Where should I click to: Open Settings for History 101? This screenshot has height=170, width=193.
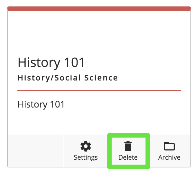click(86, 151)
